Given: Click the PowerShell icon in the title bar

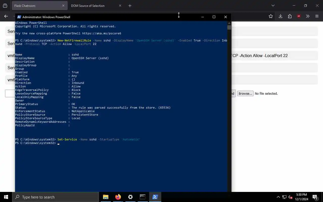Looking at the screenshot, I should click(x=19, y=17).
